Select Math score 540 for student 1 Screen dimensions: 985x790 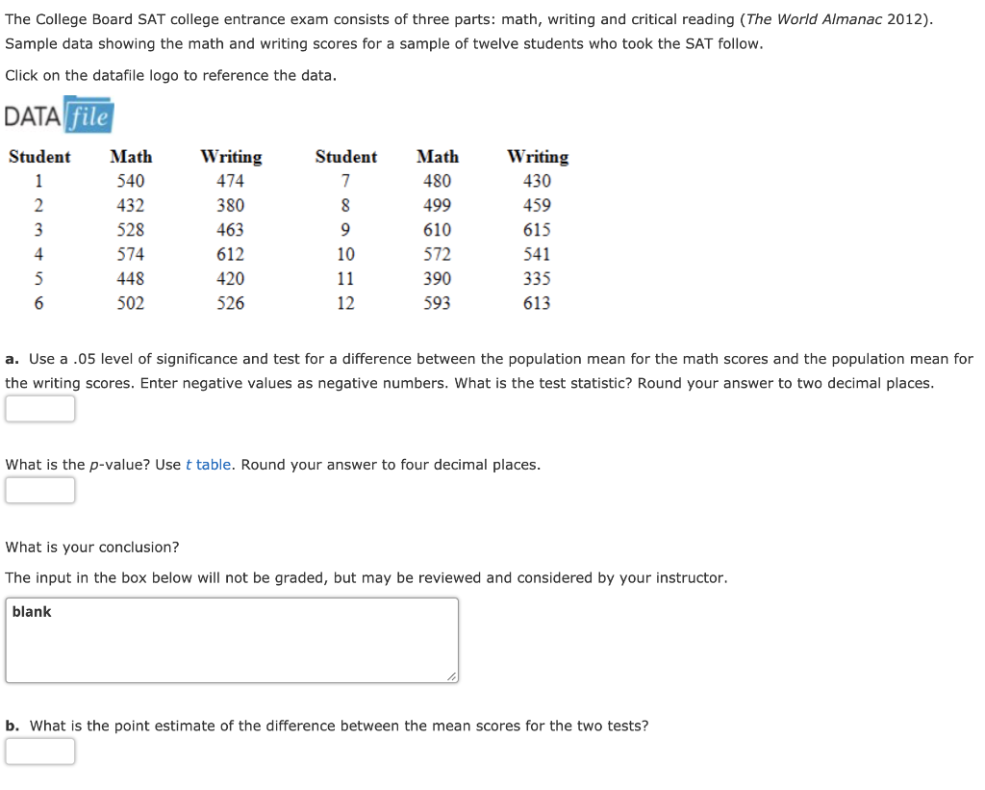click(x=131, y=181)
